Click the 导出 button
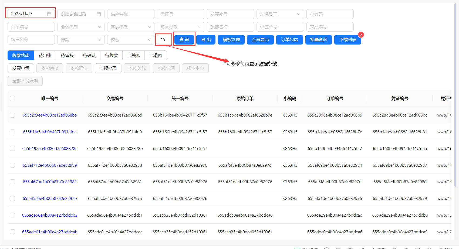Screen dimensions: 459x249 206,40
